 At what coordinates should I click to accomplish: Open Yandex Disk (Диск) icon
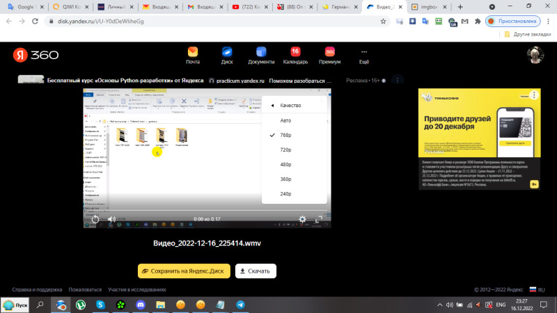(227, 51)
